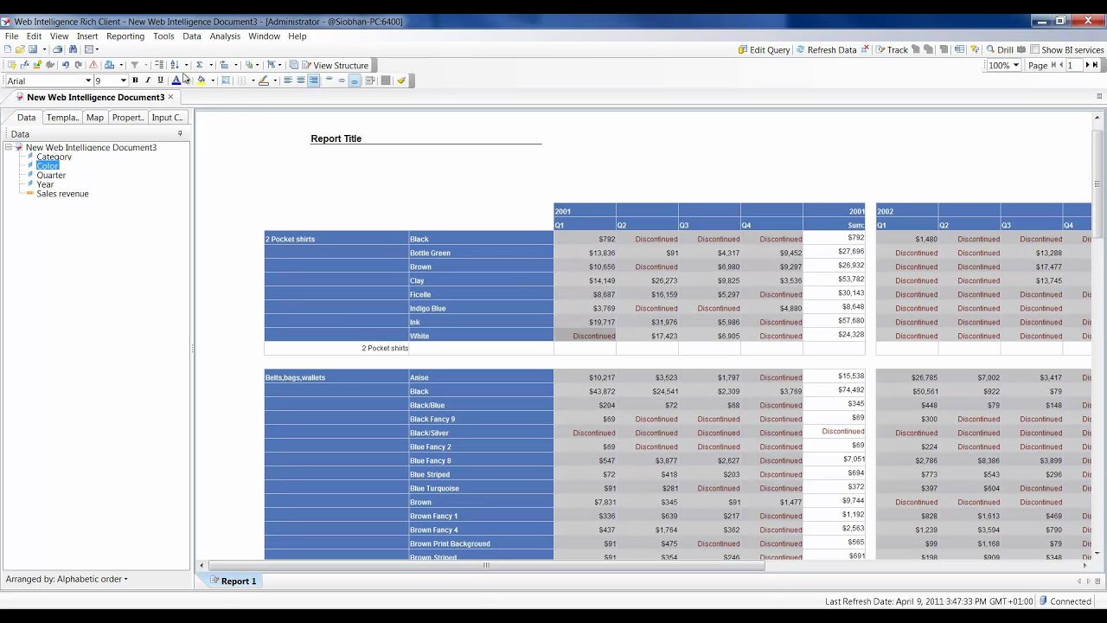The width and height of the screenshot is (1107, 623).
Task: Pin the Data panel with the pushpin icon
Action: pos(180,133)
